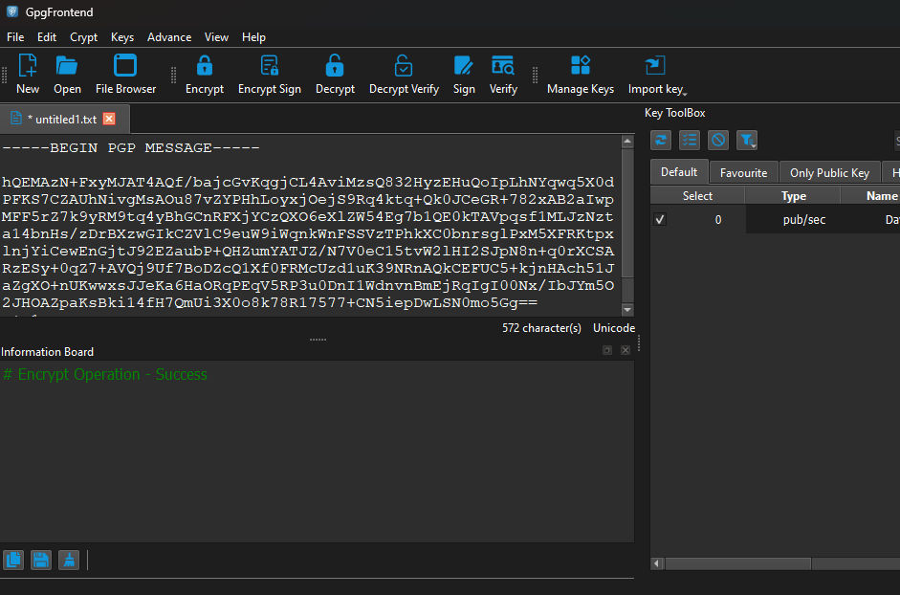Click the Sign pen icon
The width and height of the screenshot is (900, 595).
463,65
